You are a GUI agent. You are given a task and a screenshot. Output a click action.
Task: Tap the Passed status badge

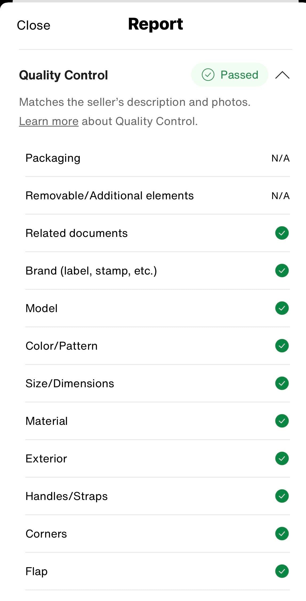point(229,75)
